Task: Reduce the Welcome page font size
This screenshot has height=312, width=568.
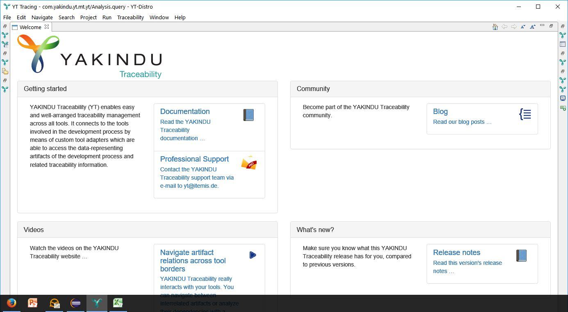Action: 523,27
